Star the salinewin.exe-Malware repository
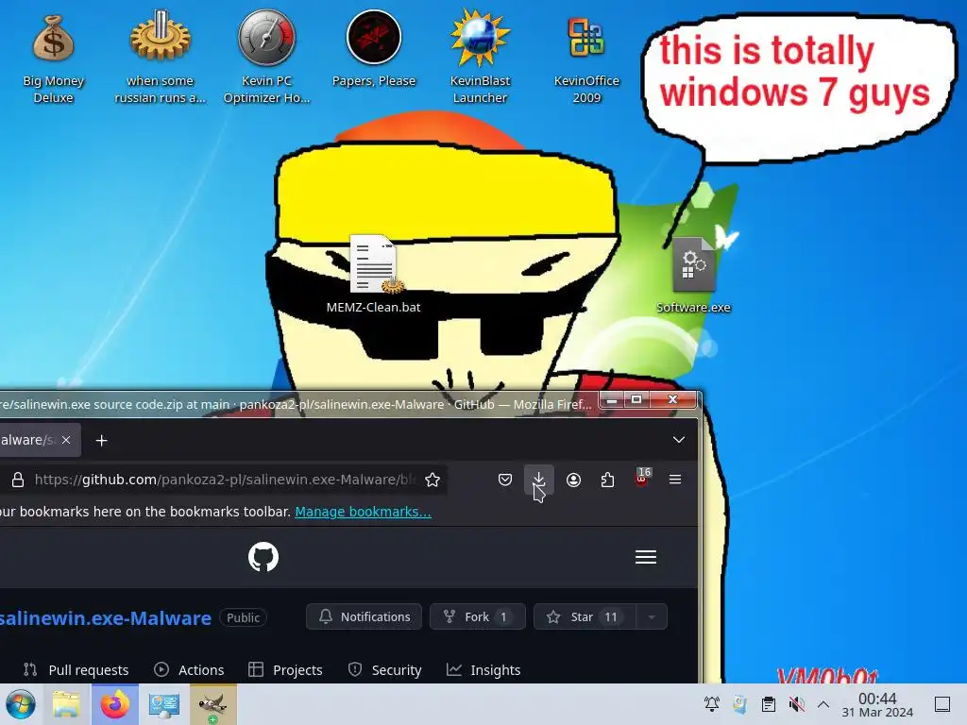The height and width of the screenshot is (725, 967). click(x=585, y=616)
